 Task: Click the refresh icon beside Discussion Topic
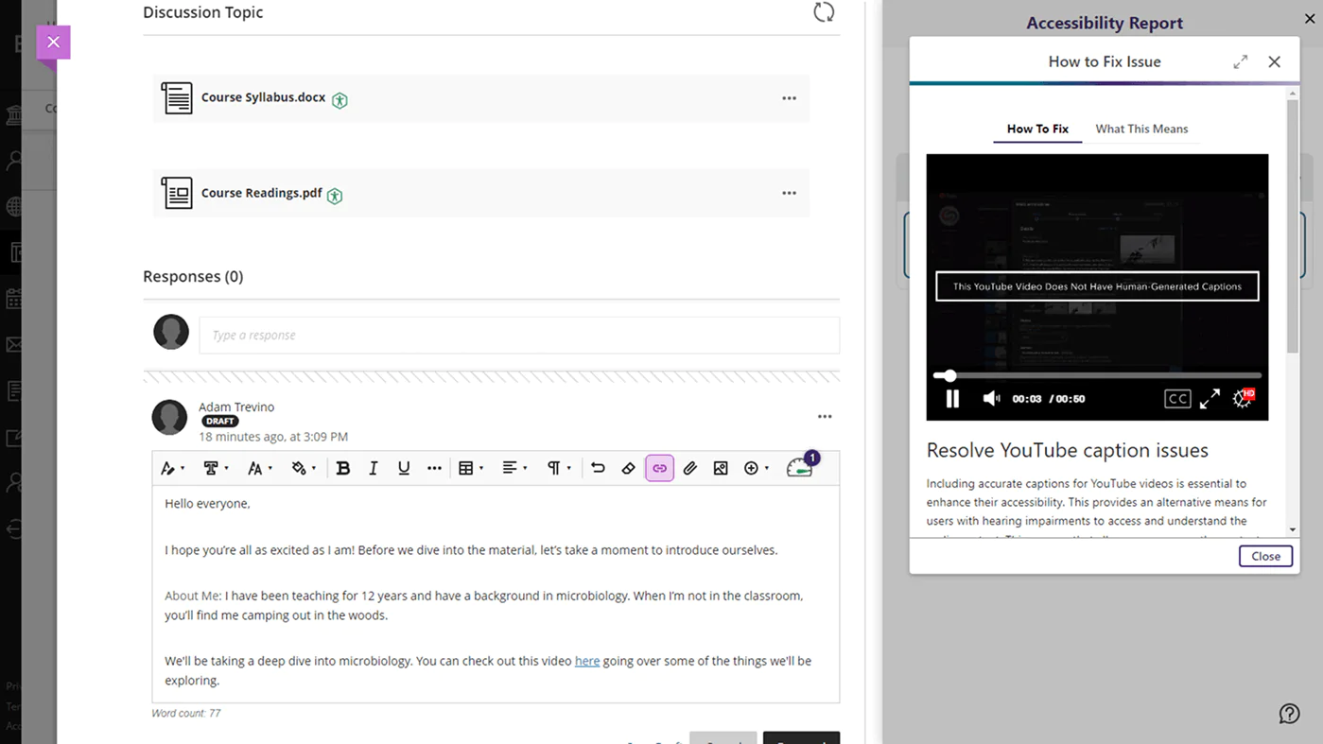[x=824, y=12]
